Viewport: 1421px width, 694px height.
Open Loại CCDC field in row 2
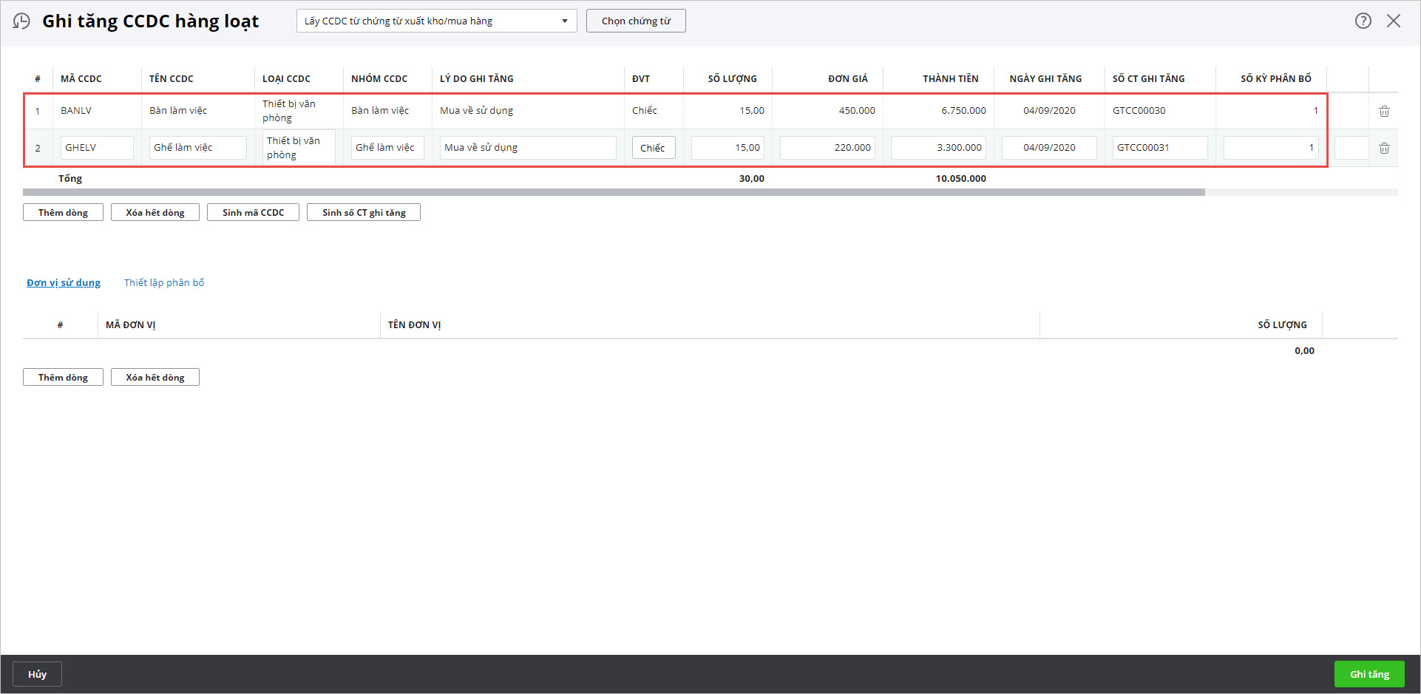(299, 148)
